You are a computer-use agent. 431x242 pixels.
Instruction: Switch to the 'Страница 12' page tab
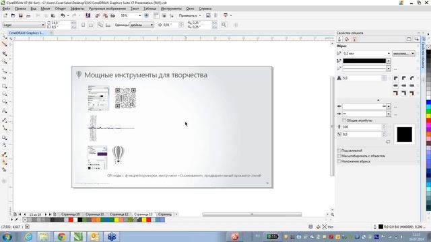click(119, 214)
